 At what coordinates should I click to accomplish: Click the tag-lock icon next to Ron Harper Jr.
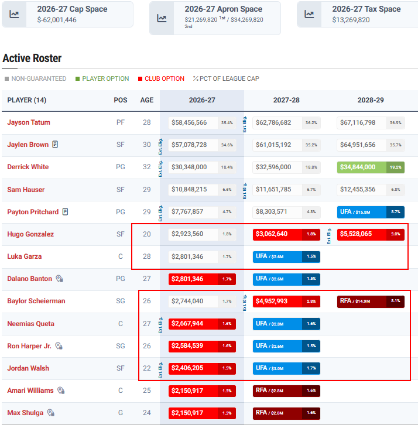tap(59, 345)
